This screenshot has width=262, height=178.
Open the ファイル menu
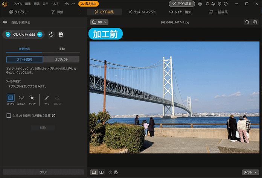18,4
